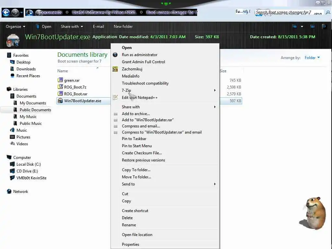332x249 pixels.
Task: Select Public Documents in sidebar
Action: pyautogui.click(x=35, y=110)
